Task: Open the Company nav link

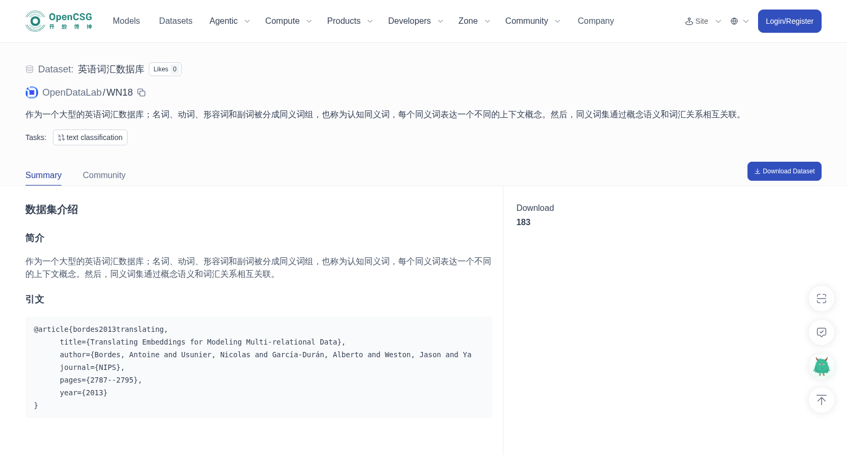Action: click(x=596, y=21)
